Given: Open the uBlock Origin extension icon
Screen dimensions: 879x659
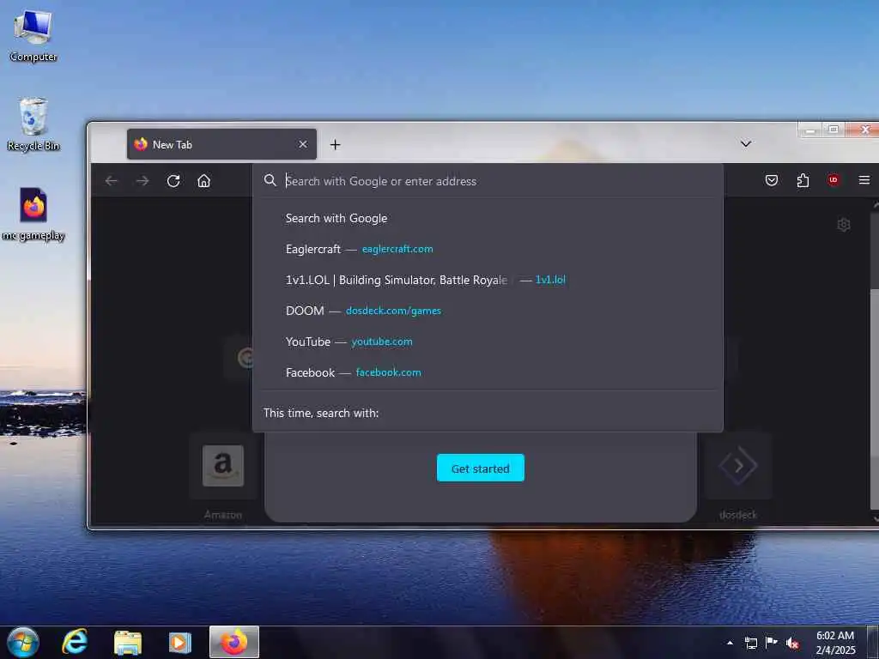Looking at the screenshot, I should coord(834,180).
